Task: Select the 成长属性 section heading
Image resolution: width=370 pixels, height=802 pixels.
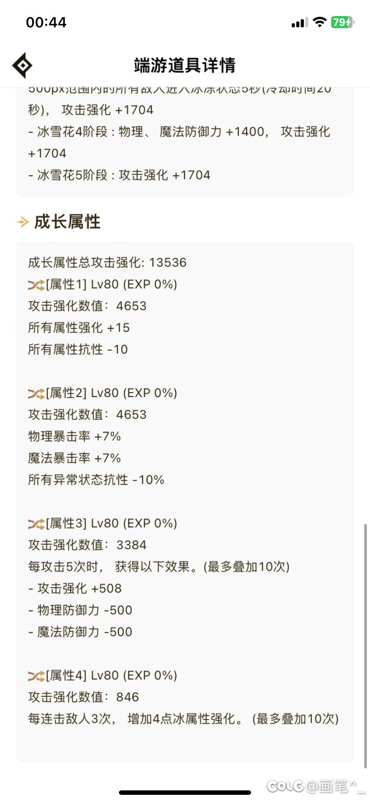Action: (x=67, y=222)
